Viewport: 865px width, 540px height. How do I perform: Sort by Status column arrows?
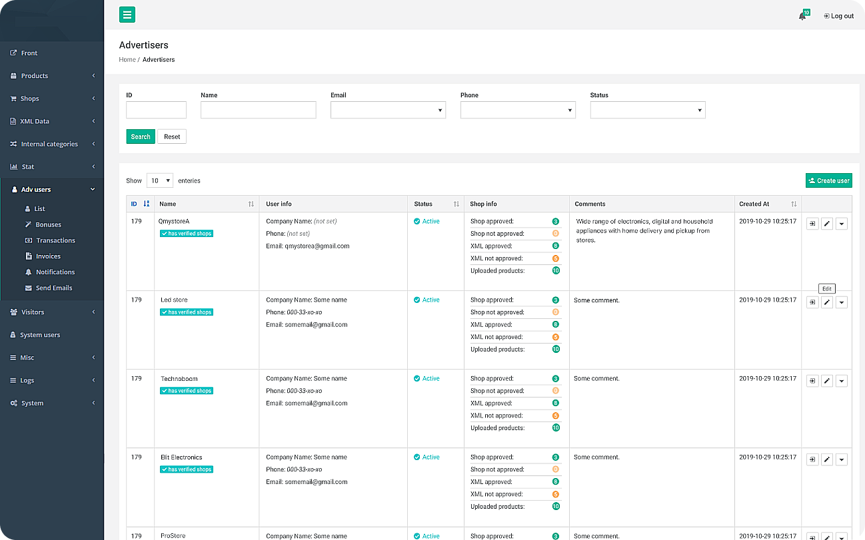point(456,204)
